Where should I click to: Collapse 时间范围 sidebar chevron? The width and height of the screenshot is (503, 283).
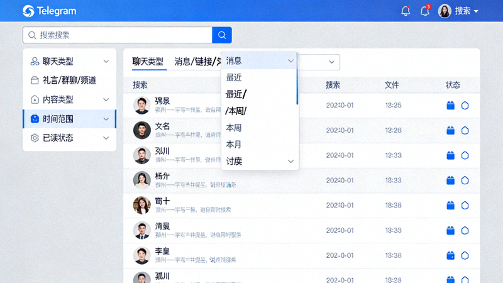pos(106,119)
